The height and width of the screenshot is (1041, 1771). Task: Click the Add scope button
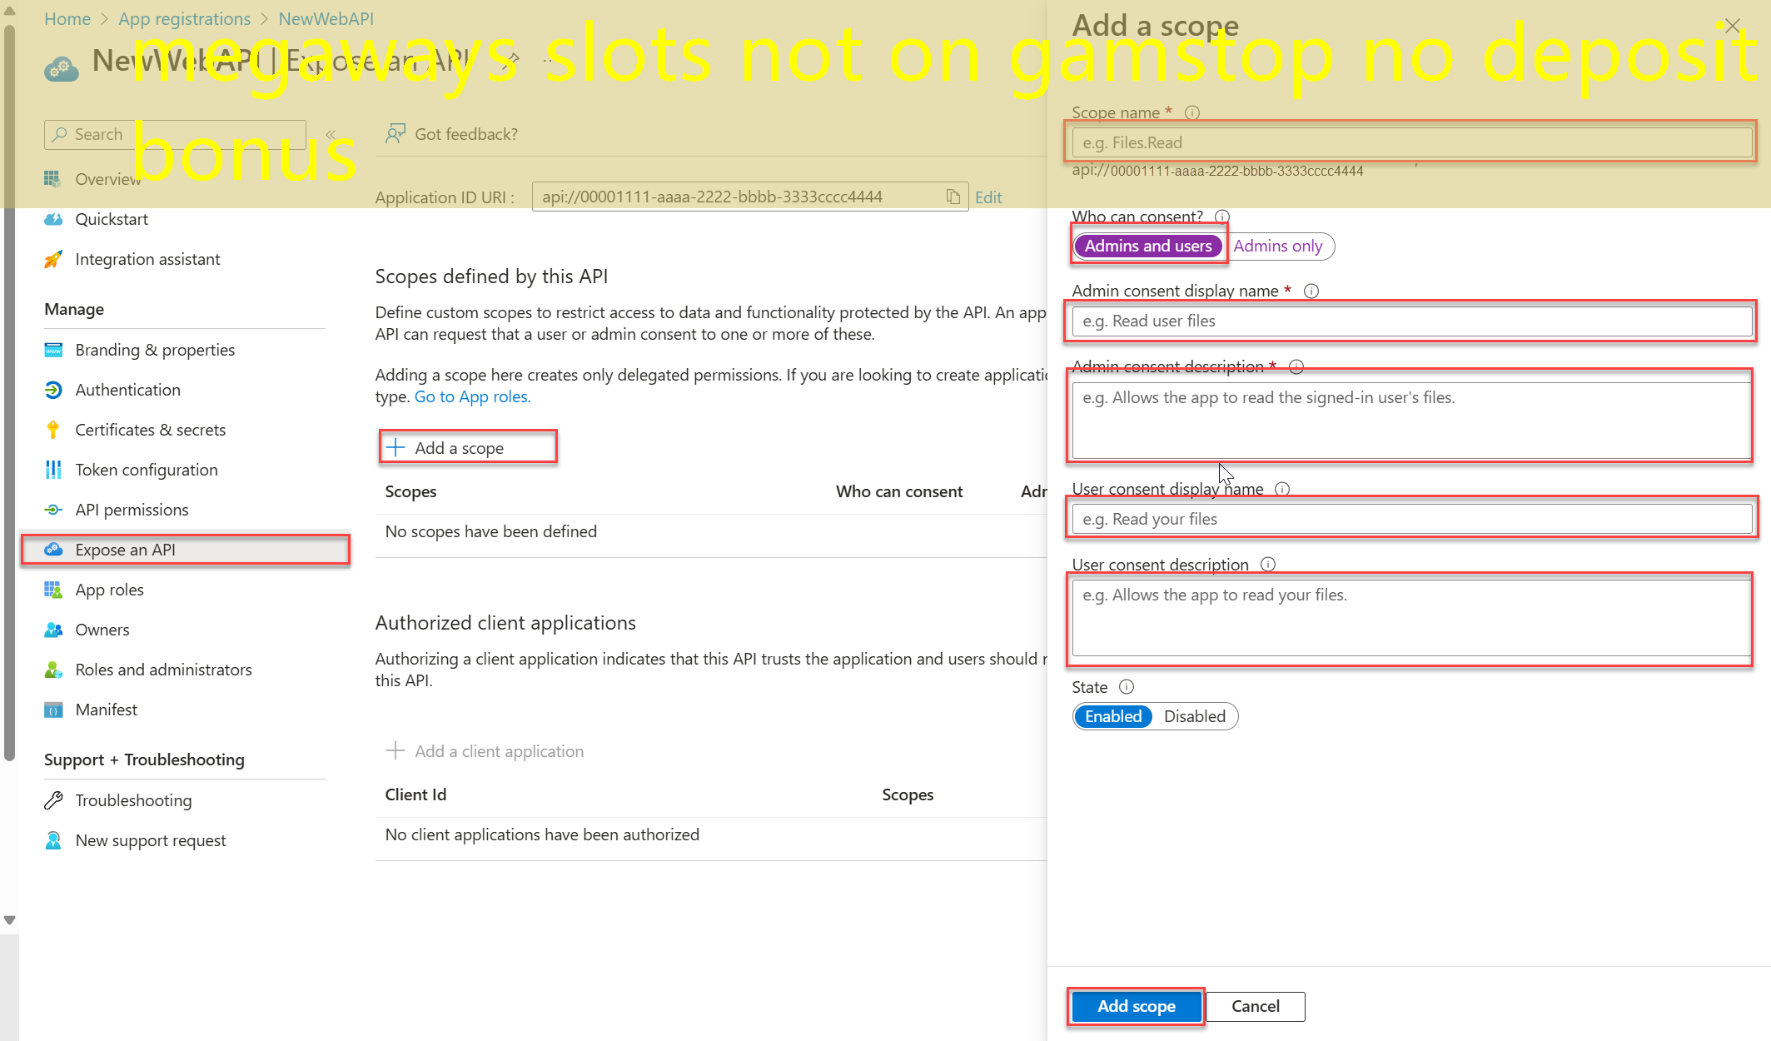tap(1135, 1006)
